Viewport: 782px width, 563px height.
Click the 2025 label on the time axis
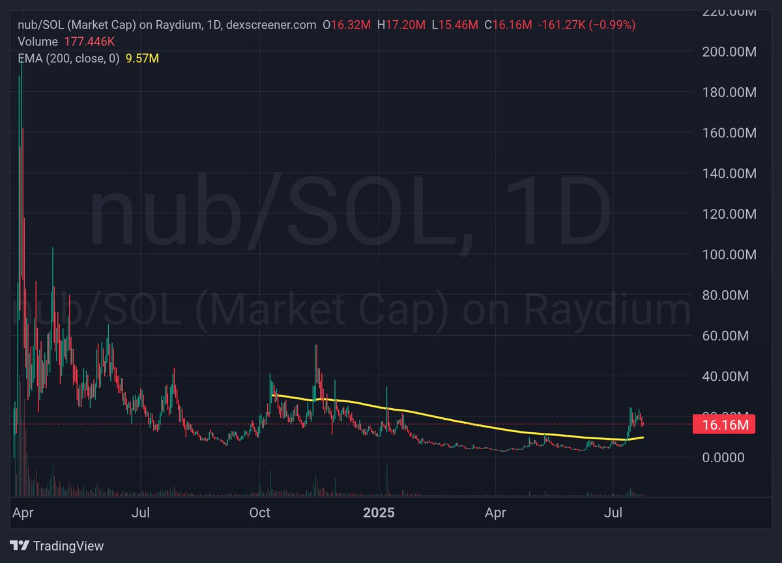coord(379,513)
